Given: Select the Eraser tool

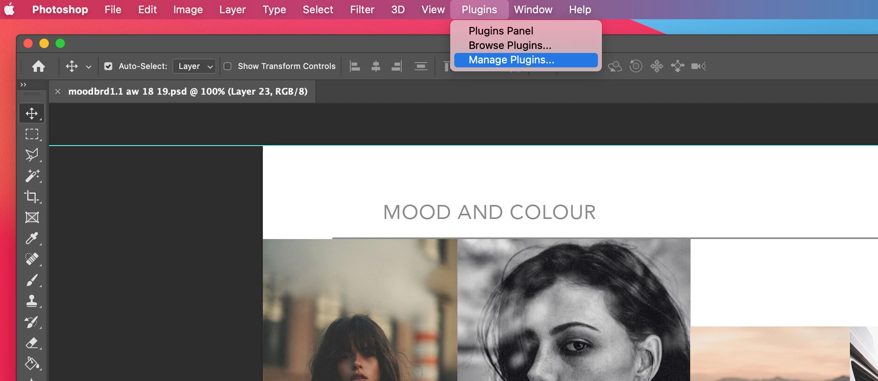Looking at the screenshot, I should 32,343.
